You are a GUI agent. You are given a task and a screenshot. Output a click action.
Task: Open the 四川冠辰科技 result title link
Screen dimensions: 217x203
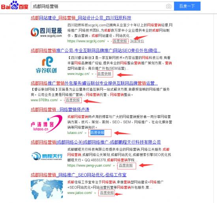(81, 18)
